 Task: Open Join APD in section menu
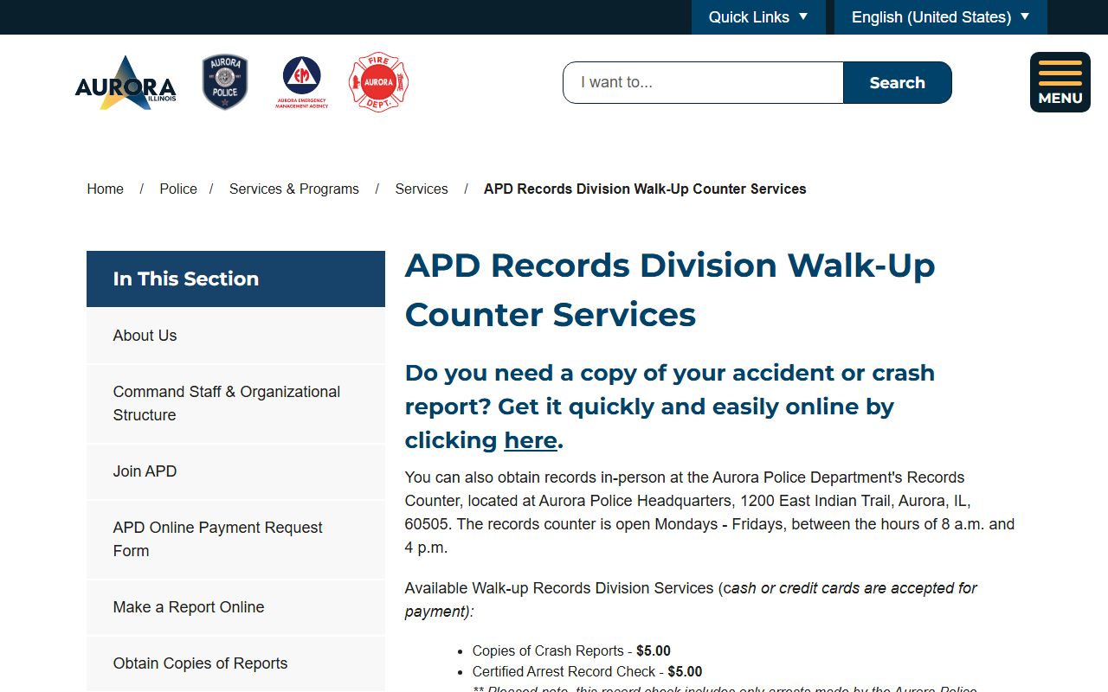(x=235, y=471)
